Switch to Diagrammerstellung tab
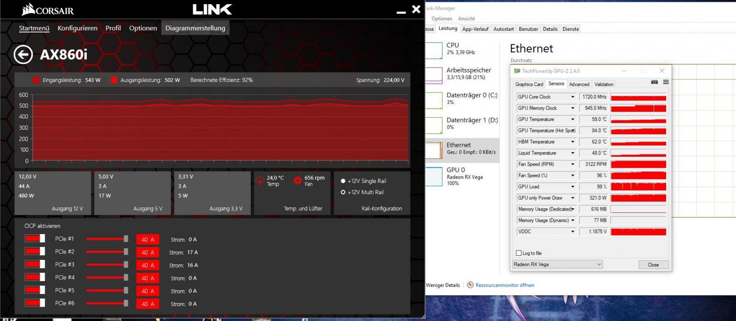The height and width of the screenshot is (321, 736). pos(195,28)
